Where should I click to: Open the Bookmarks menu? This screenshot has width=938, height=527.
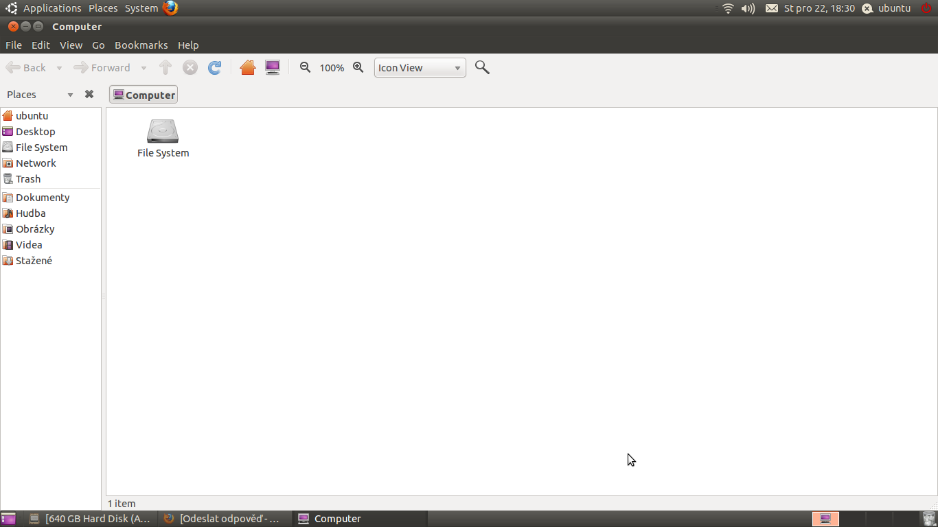click(141, 45)
